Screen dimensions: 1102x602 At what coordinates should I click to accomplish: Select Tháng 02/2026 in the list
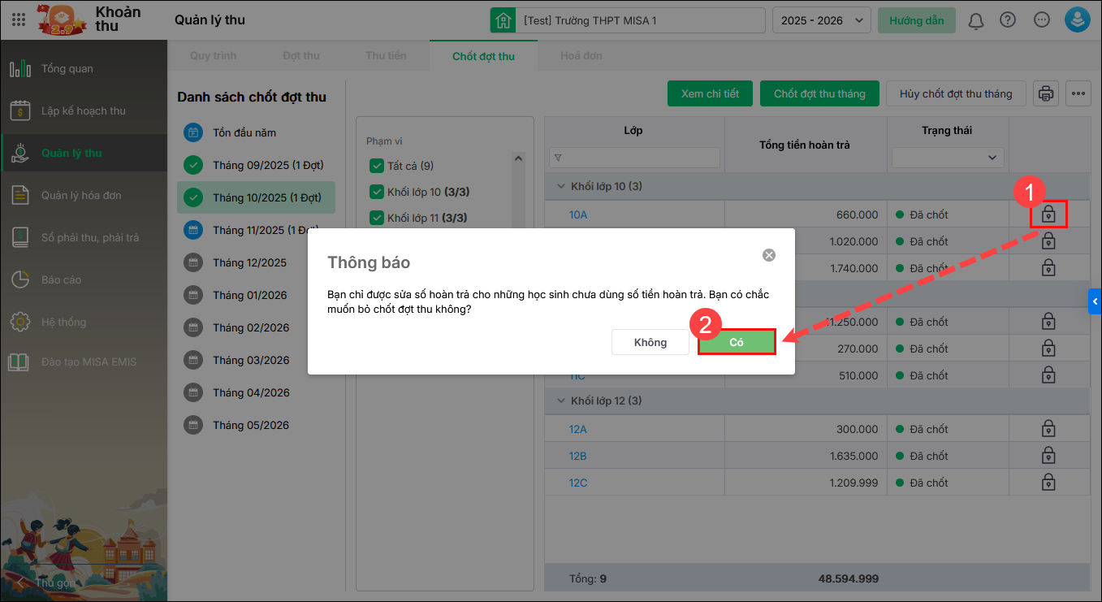tap(256, 327)
